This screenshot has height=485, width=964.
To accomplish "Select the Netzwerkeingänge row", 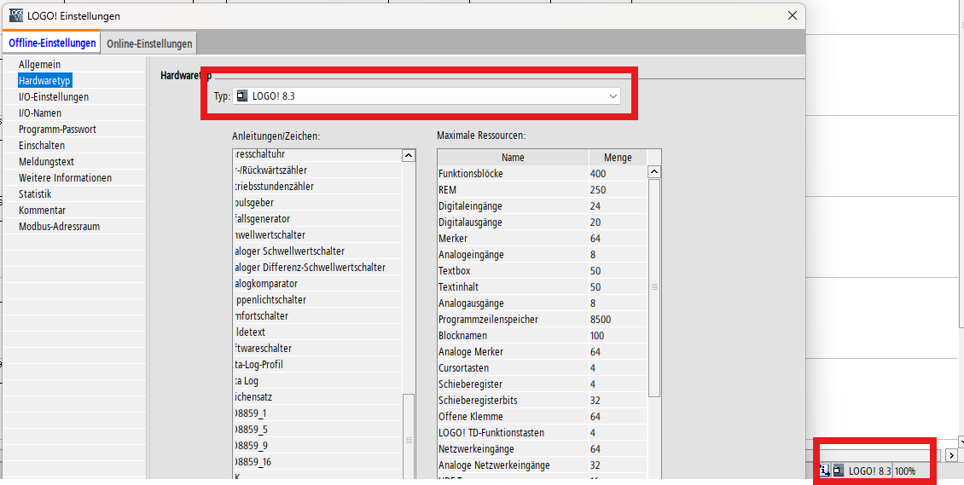I will [x=543, y=449].
